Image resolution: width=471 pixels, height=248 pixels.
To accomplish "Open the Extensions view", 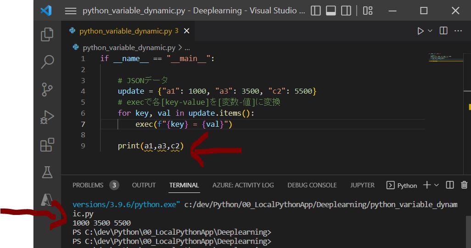I will [x=47, y=145].
